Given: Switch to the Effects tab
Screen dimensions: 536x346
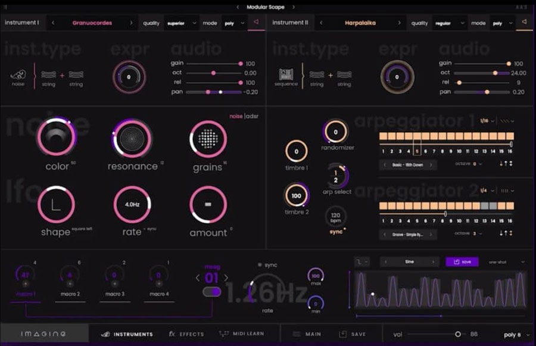Looking at the screenshot, I should 186,334.
